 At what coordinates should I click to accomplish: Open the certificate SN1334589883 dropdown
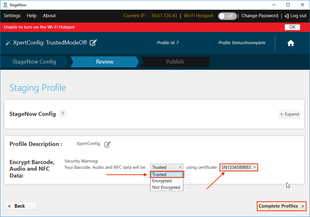[x=239, y=168]
